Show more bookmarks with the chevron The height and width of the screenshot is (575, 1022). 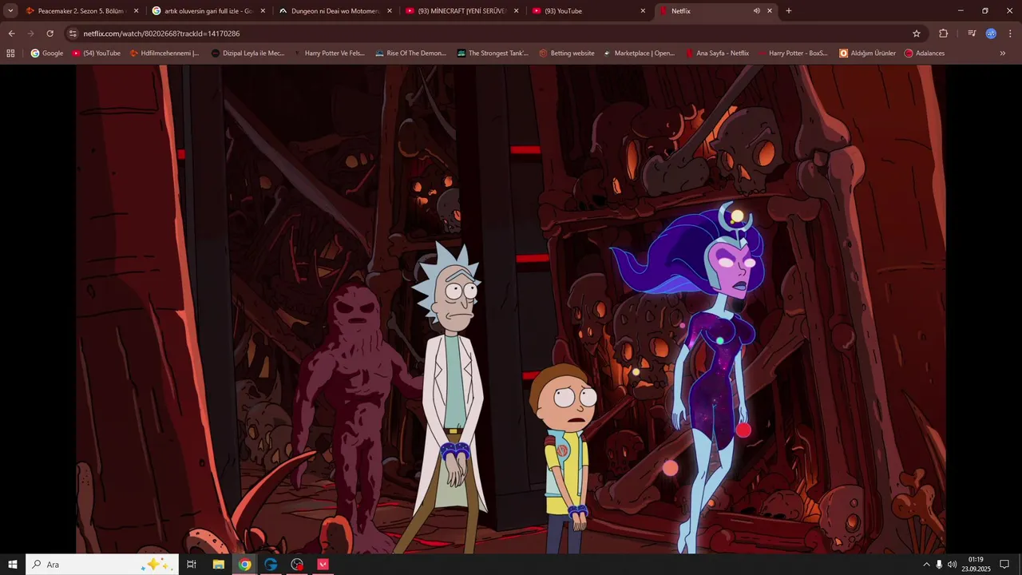(x=1003, y=54)
